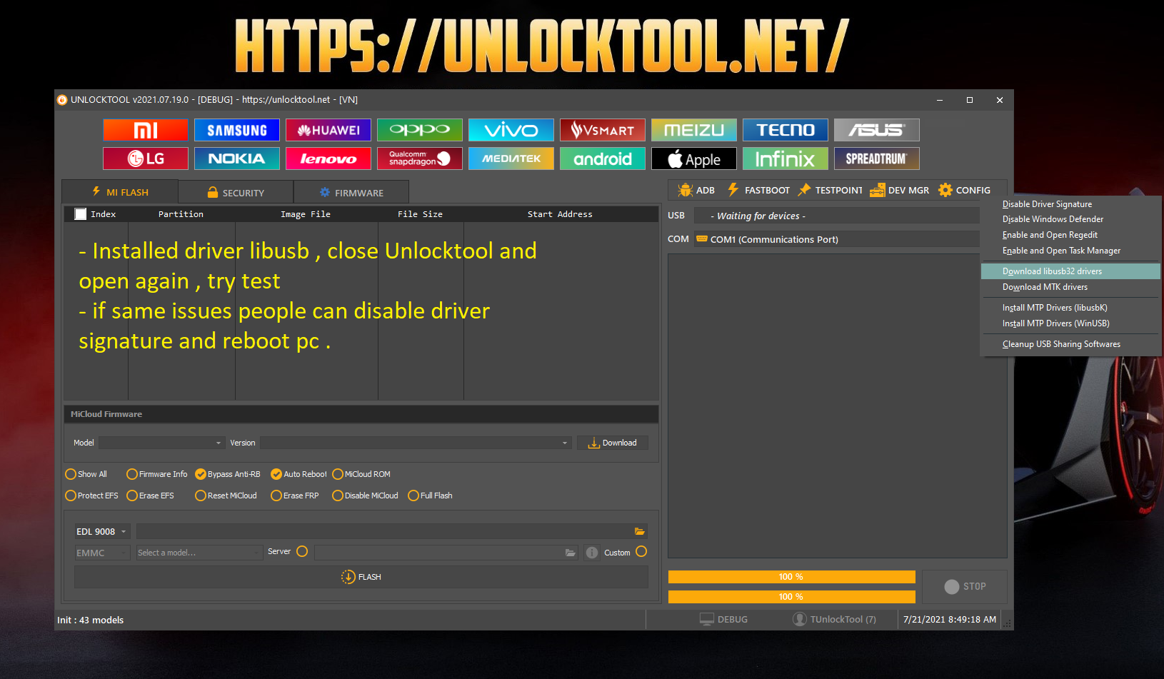Open the FASTBOOT tools
The height and width of the screenshot is (679, 1164).
coord(758,190)
